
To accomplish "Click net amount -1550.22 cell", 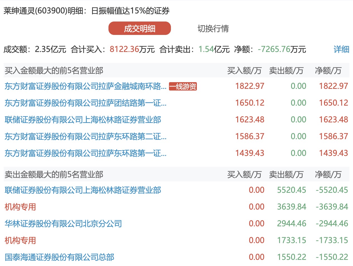I will (332, 257).
